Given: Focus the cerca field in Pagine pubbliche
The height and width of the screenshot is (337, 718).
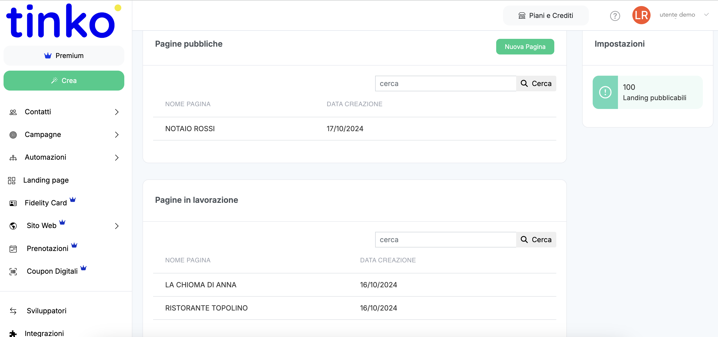Looking at the screenshot, I should (x=446, y=83).
